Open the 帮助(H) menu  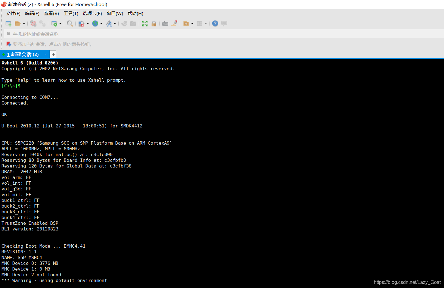(135, 14)
